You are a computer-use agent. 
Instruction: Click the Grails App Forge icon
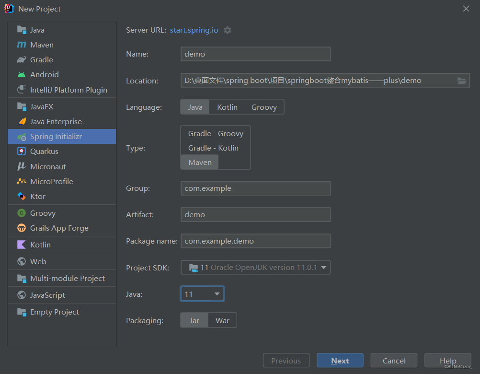(x=22, y=228)
